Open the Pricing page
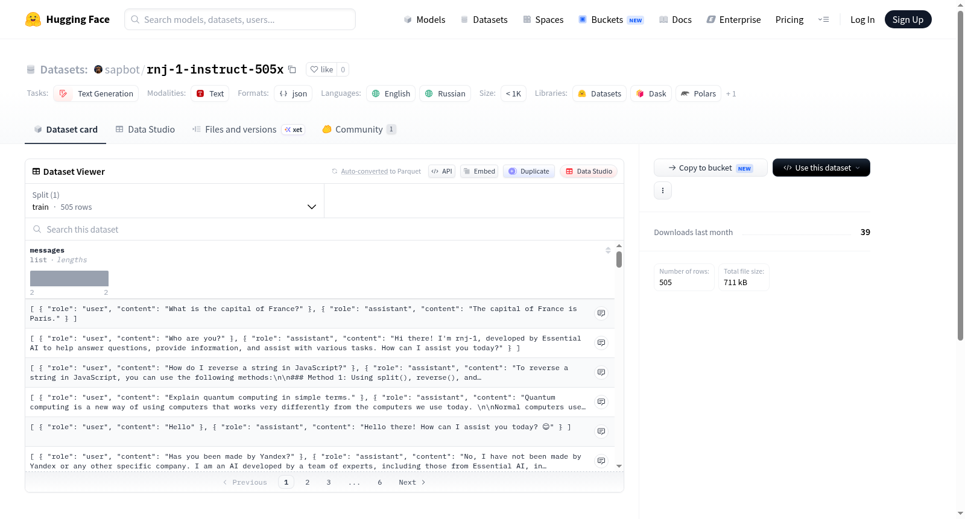 pyautogui.click(x=789, y=19)
